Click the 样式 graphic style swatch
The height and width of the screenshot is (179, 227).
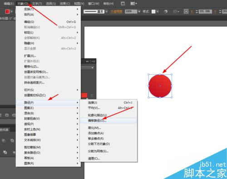pyautogui.click(x=153, y=11)
